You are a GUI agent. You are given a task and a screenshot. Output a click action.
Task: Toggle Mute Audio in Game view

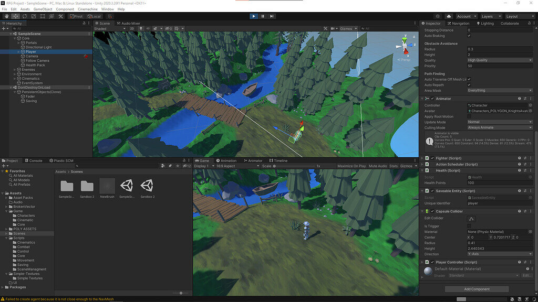point(378,166)
